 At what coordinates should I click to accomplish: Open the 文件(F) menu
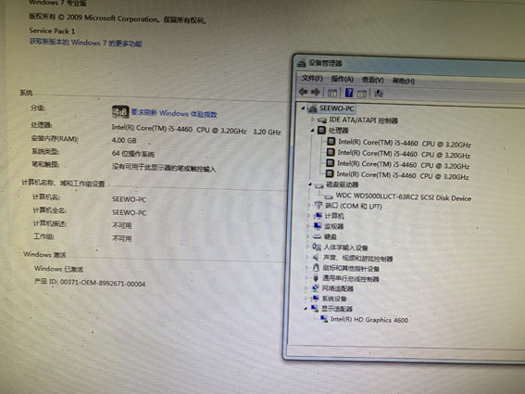(x=312, y=79)
